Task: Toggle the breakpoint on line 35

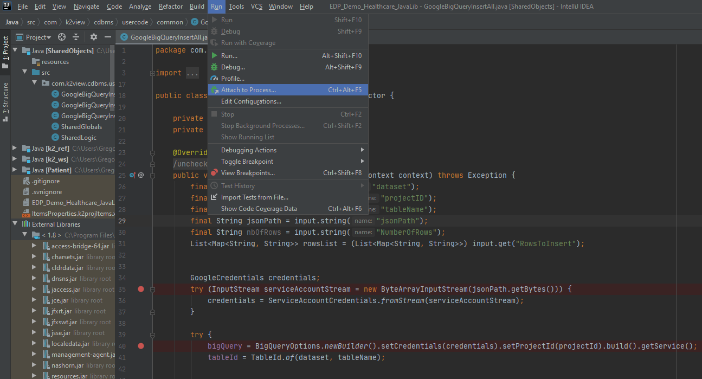Action: tap(141, 289)
